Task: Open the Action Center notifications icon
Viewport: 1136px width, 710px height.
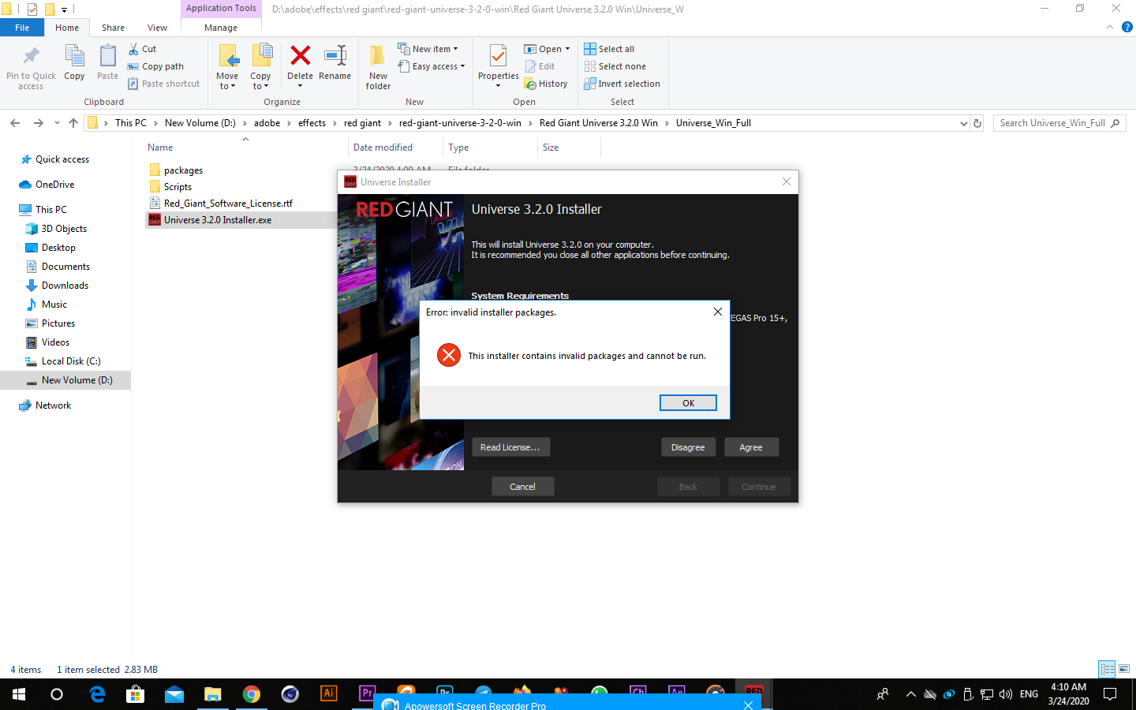Action: pyautogui.click(x=1110, y=694)
